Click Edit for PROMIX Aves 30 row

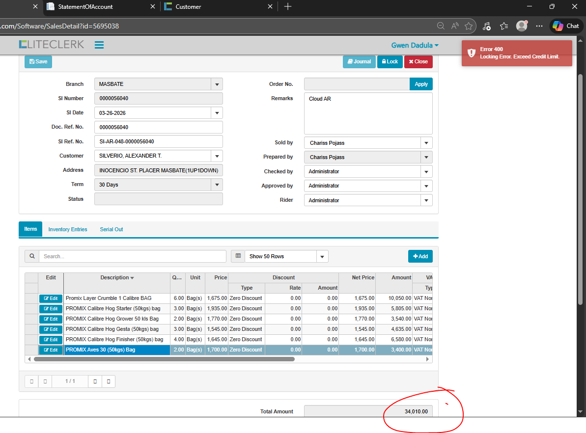(x=51, y=350)
